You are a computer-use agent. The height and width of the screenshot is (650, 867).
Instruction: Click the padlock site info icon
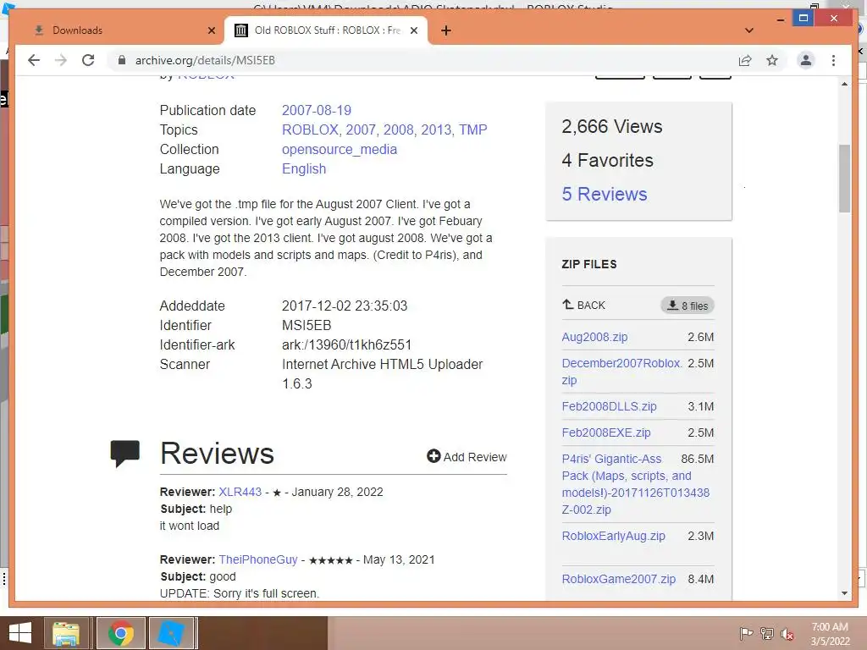pos(122,60)
